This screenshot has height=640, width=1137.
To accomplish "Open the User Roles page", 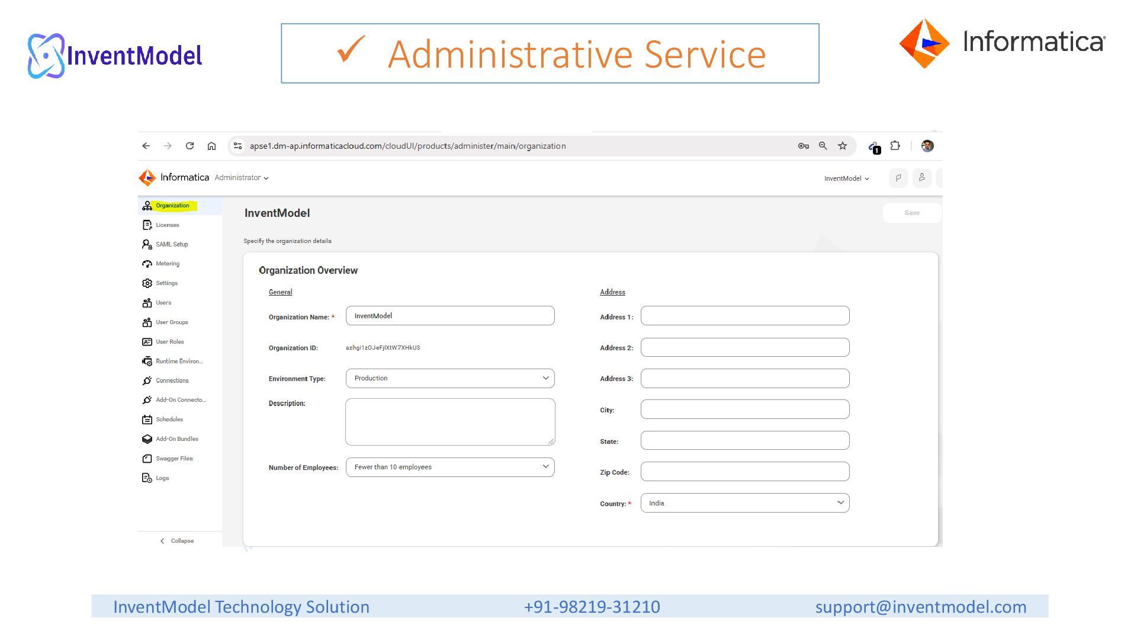I will [170, 342].
